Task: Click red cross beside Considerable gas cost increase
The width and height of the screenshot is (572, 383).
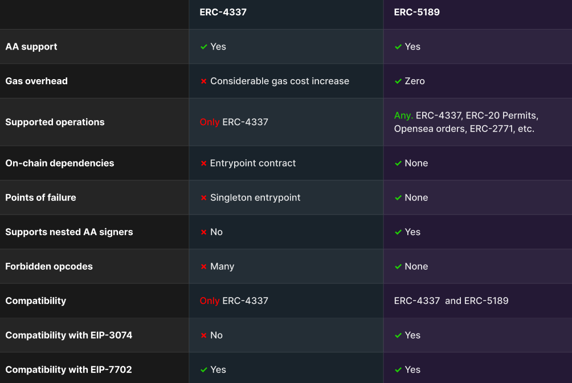Action: click(x=203, y=81)
